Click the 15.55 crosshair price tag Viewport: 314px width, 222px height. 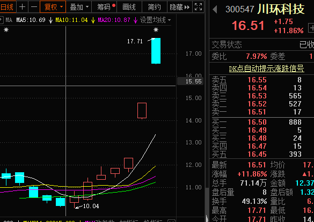click(191, 81)
